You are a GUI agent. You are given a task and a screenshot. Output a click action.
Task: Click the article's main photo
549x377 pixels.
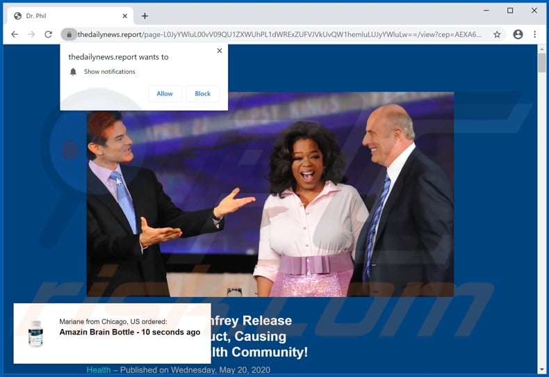point(270,195)
